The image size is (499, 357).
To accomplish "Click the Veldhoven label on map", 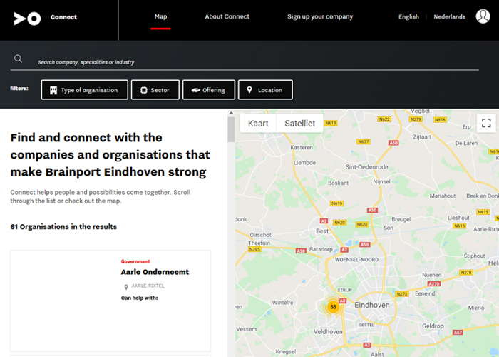I will pyautogui.click(x=328, y=332).
